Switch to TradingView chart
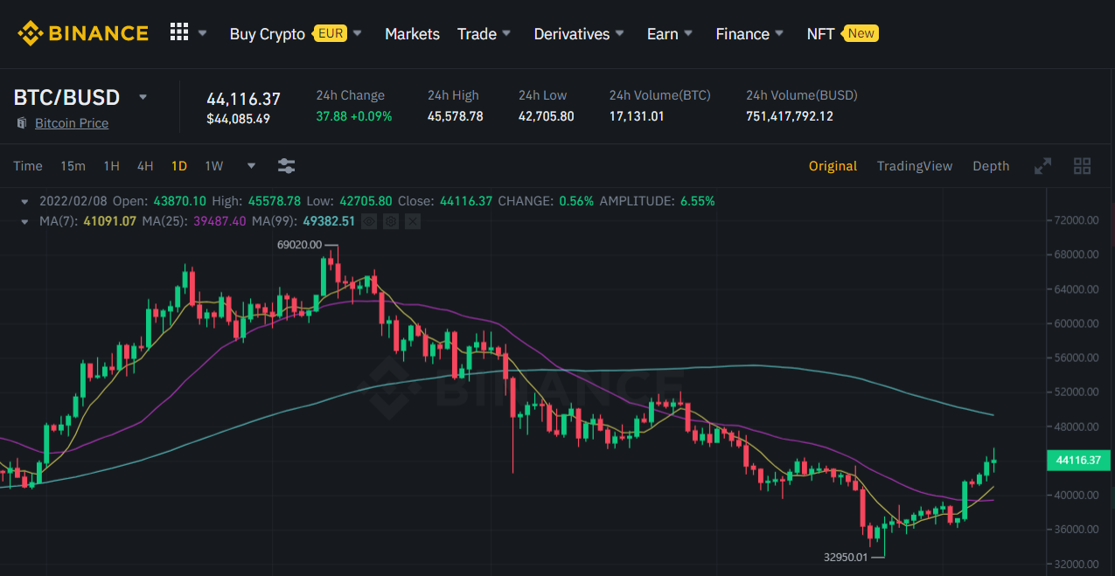1115x576 pixels. coord(915,166)
